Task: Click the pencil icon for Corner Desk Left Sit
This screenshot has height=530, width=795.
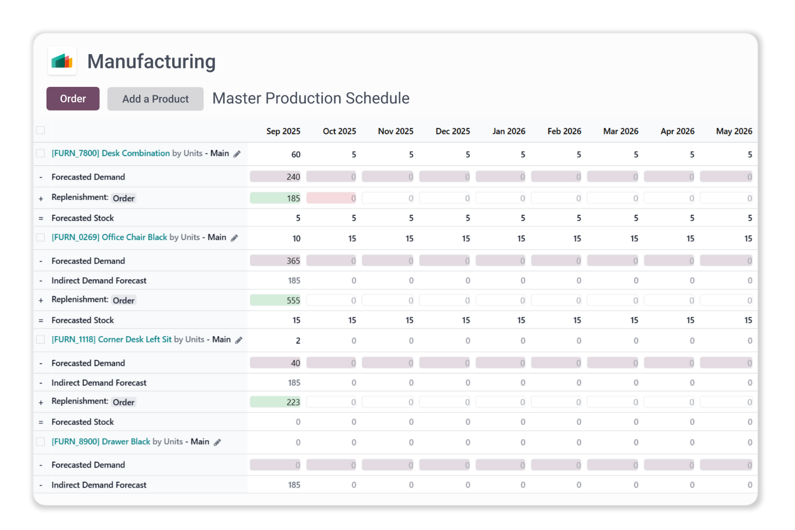Action: [x=239, y=340]
